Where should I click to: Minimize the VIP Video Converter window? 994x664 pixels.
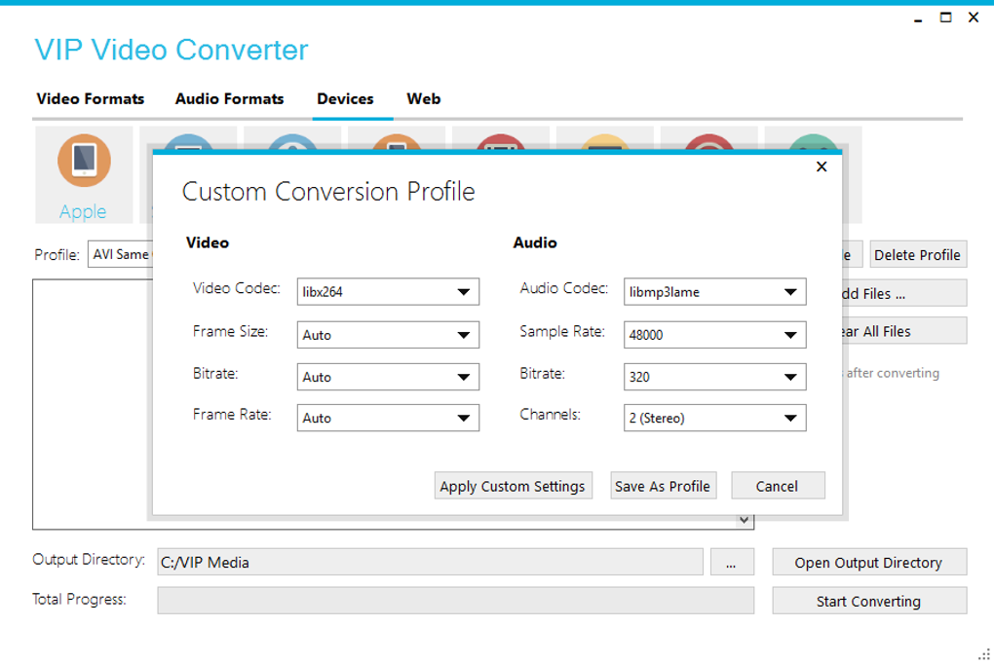pos(918,18)
